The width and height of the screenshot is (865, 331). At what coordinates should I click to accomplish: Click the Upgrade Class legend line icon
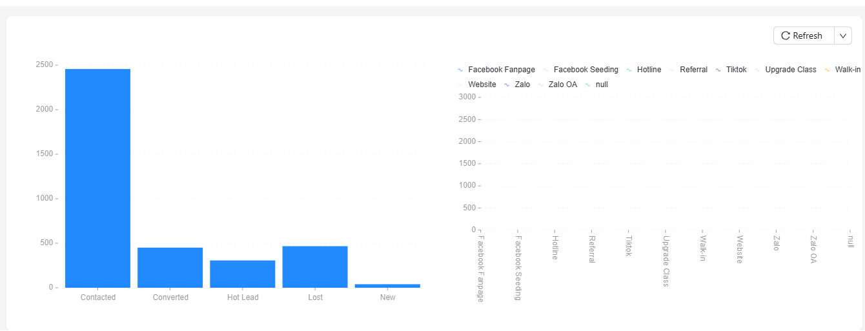click(x=757, y=70)
